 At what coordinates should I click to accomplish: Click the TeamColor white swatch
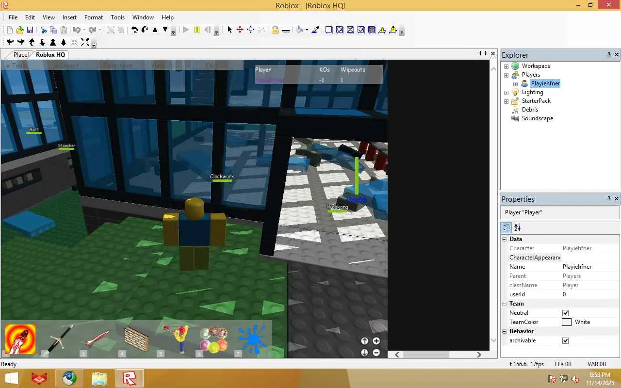pos(567,322)
